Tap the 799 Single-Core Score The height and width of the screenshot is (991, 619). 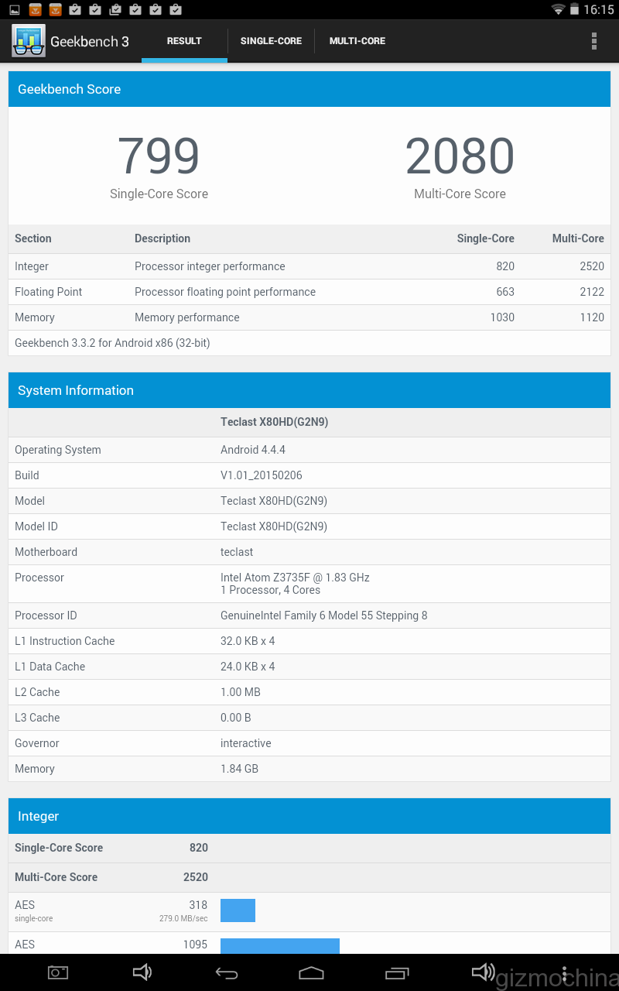click(159, 156)
